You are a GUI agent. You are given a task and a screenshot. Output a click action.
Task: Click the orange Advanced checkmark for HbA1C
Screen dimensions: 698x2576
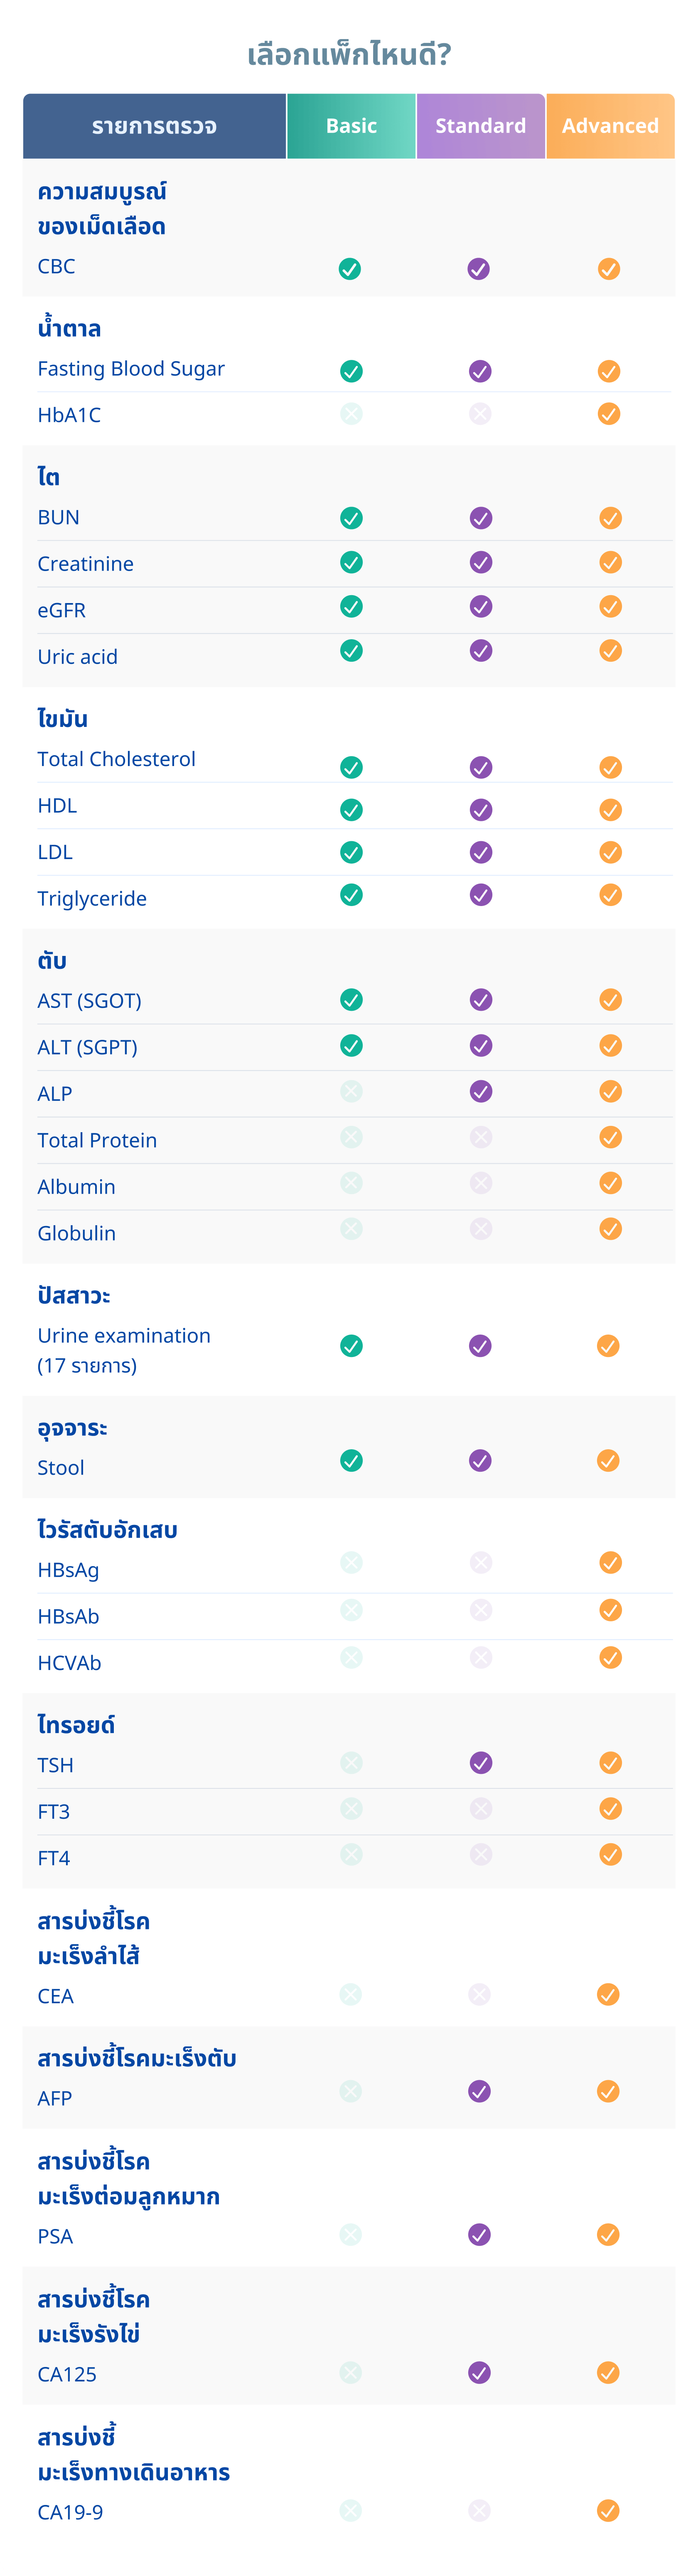609,414
